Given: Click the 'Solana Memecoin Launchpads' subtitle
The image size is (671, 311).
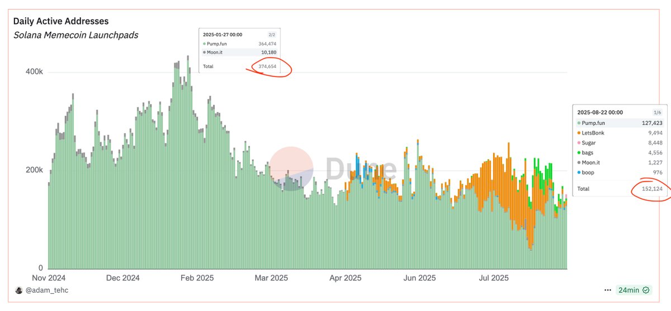Looking at the screenshot, I should pyautogui.click(x=75, y=35).
